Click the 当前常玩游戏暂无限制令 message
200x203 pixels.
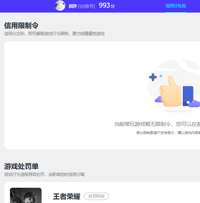tap(157, 124)
